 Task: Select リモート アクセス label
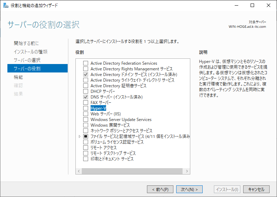[x=104, y=148]
